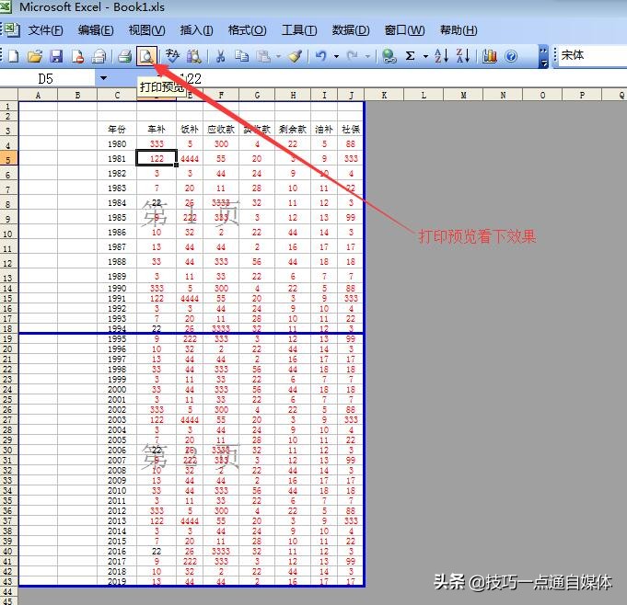Screen dimensions: 627x605
Task: Select cell with year 1995
Action: [117, 338]
